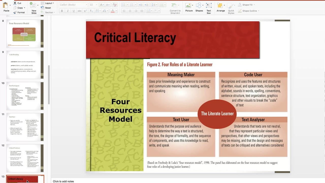Click the 'Click to add notes' field

coord(63,181)
